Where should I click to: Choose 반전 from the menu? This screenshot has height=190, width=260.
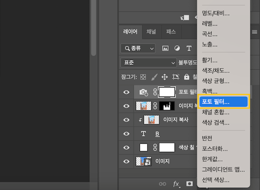point(207,138)
